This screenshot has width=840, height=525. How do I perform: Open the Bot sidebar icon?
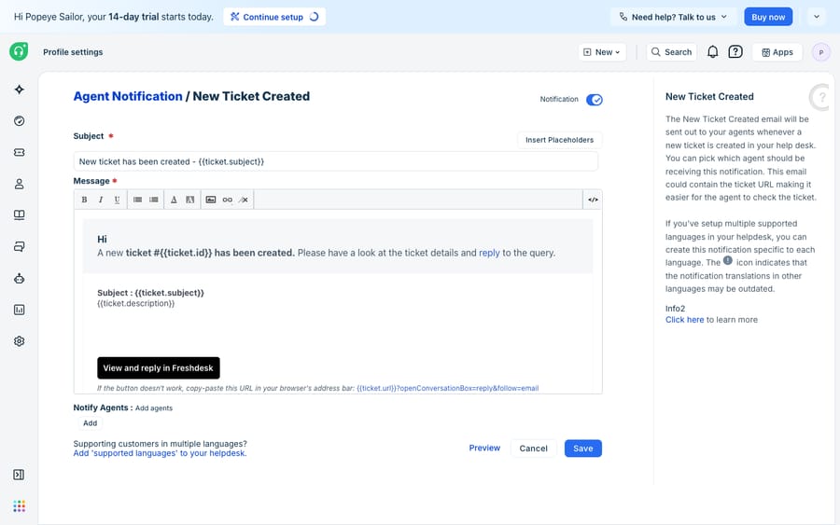click(20, 278)
